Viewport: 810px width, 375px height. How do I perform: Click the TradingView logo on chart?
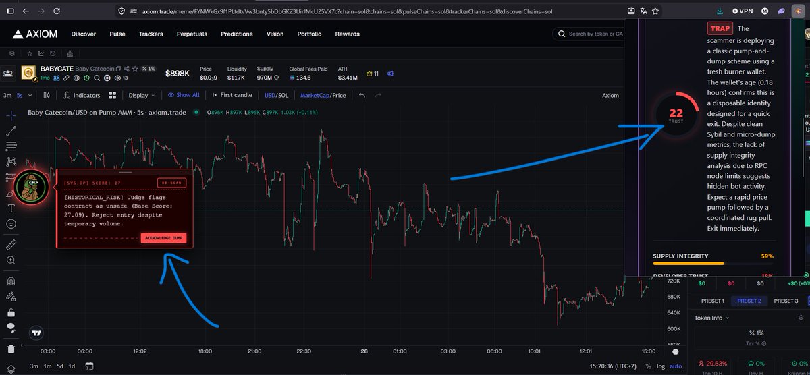pos(38,333)
